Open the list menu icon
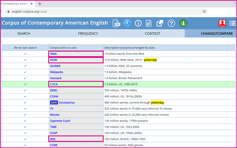The image size is (237, 148). 233,23
